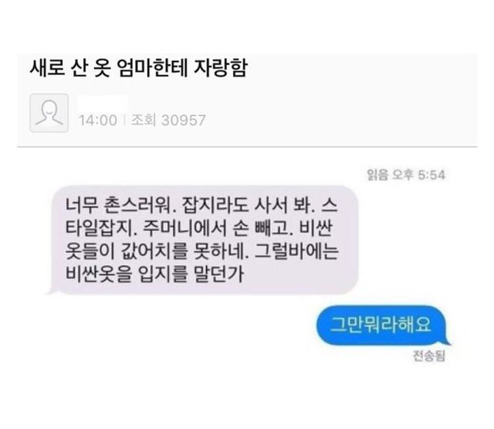
Task: Click the divider line below post header
Action: point(247,147)
